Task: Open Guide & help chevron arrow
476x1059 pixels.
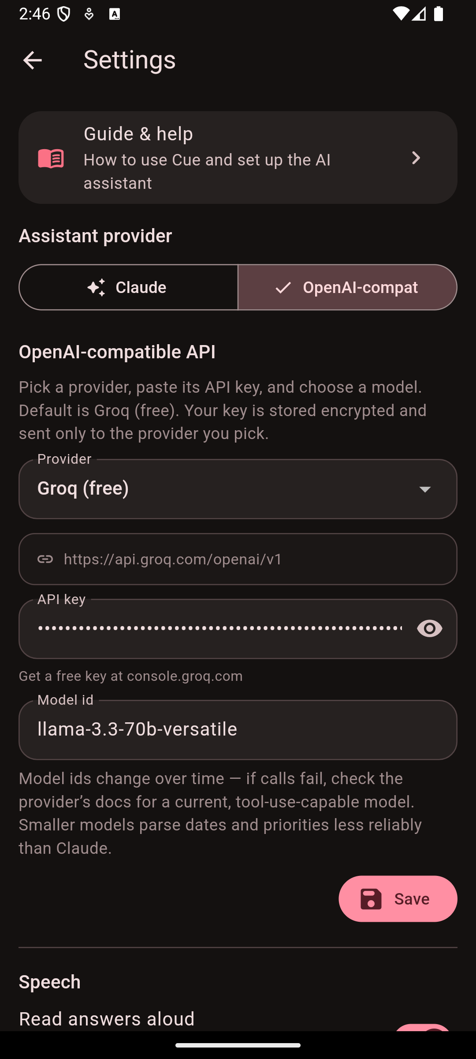Action: (x=416, y=158)
